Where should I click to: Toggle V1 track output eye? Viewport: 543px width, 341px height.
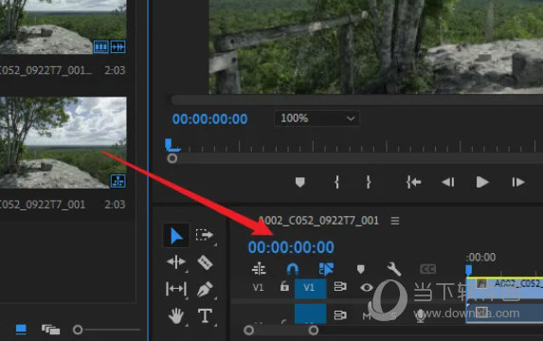coord(367,287)
